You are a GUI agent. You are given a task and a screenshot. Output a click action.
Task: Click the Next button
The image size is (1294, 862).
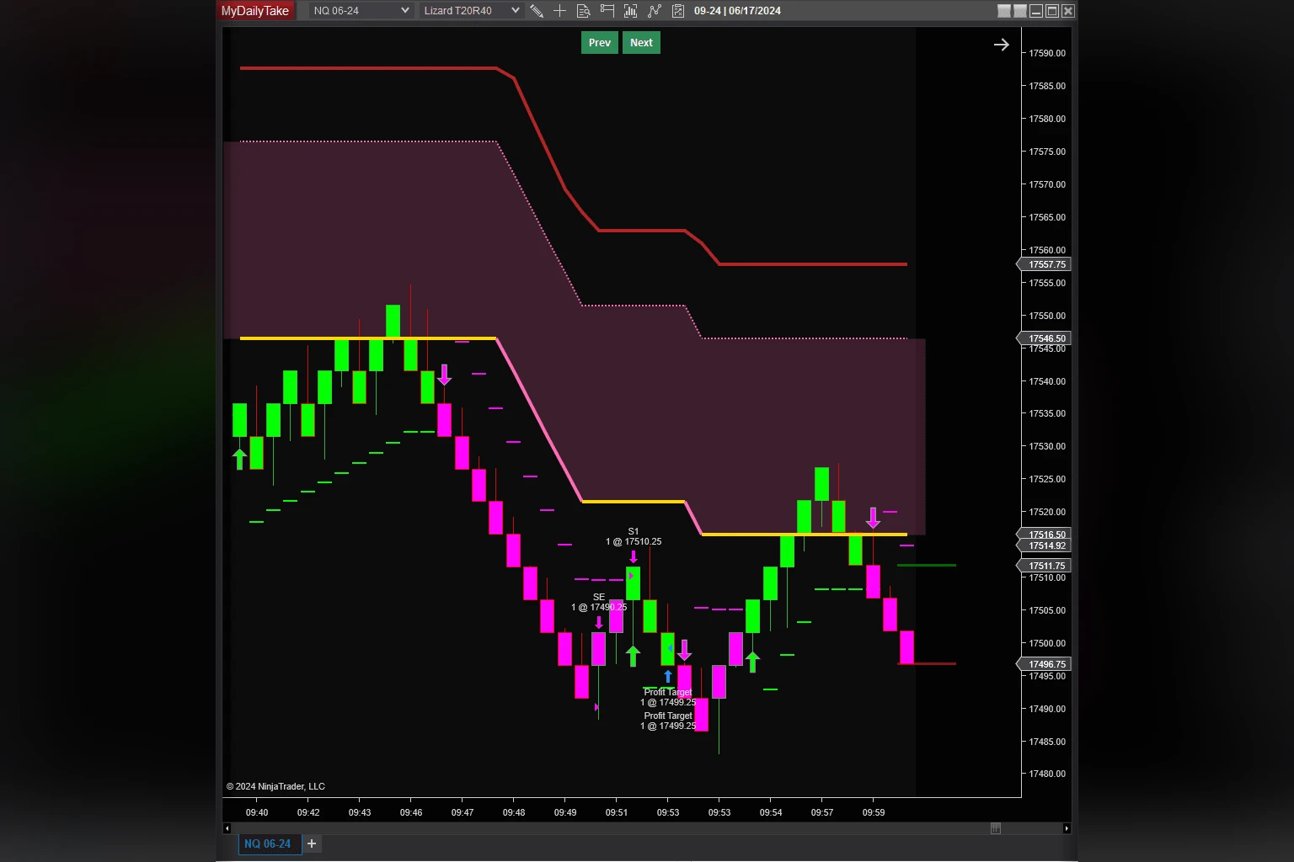click(x=641, y=43)
